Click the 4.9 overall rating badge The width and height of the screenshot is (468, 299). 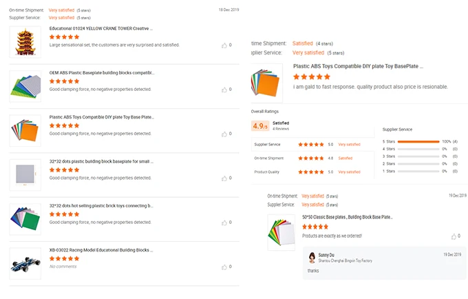click(x=260, y=126)
